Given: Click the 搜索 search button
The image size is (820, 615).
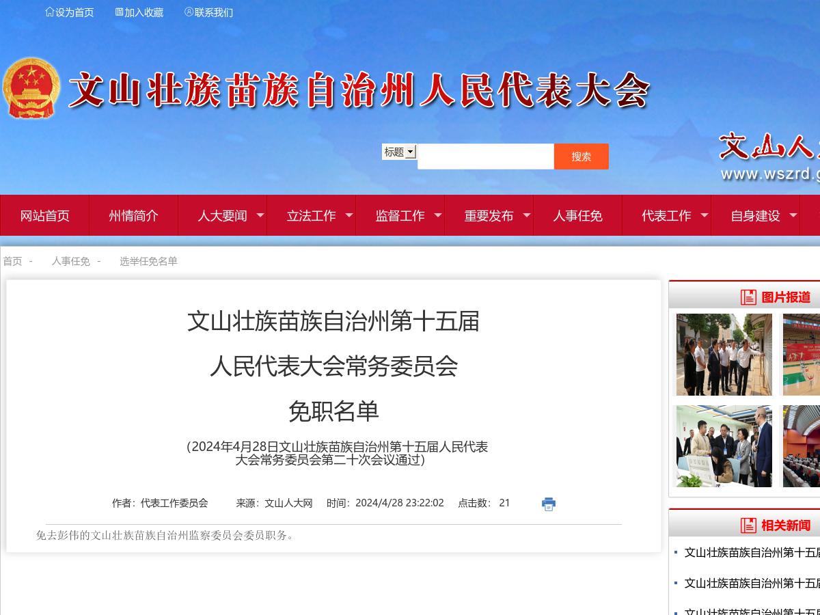Looking at the screenshot, I should (581, 156).
